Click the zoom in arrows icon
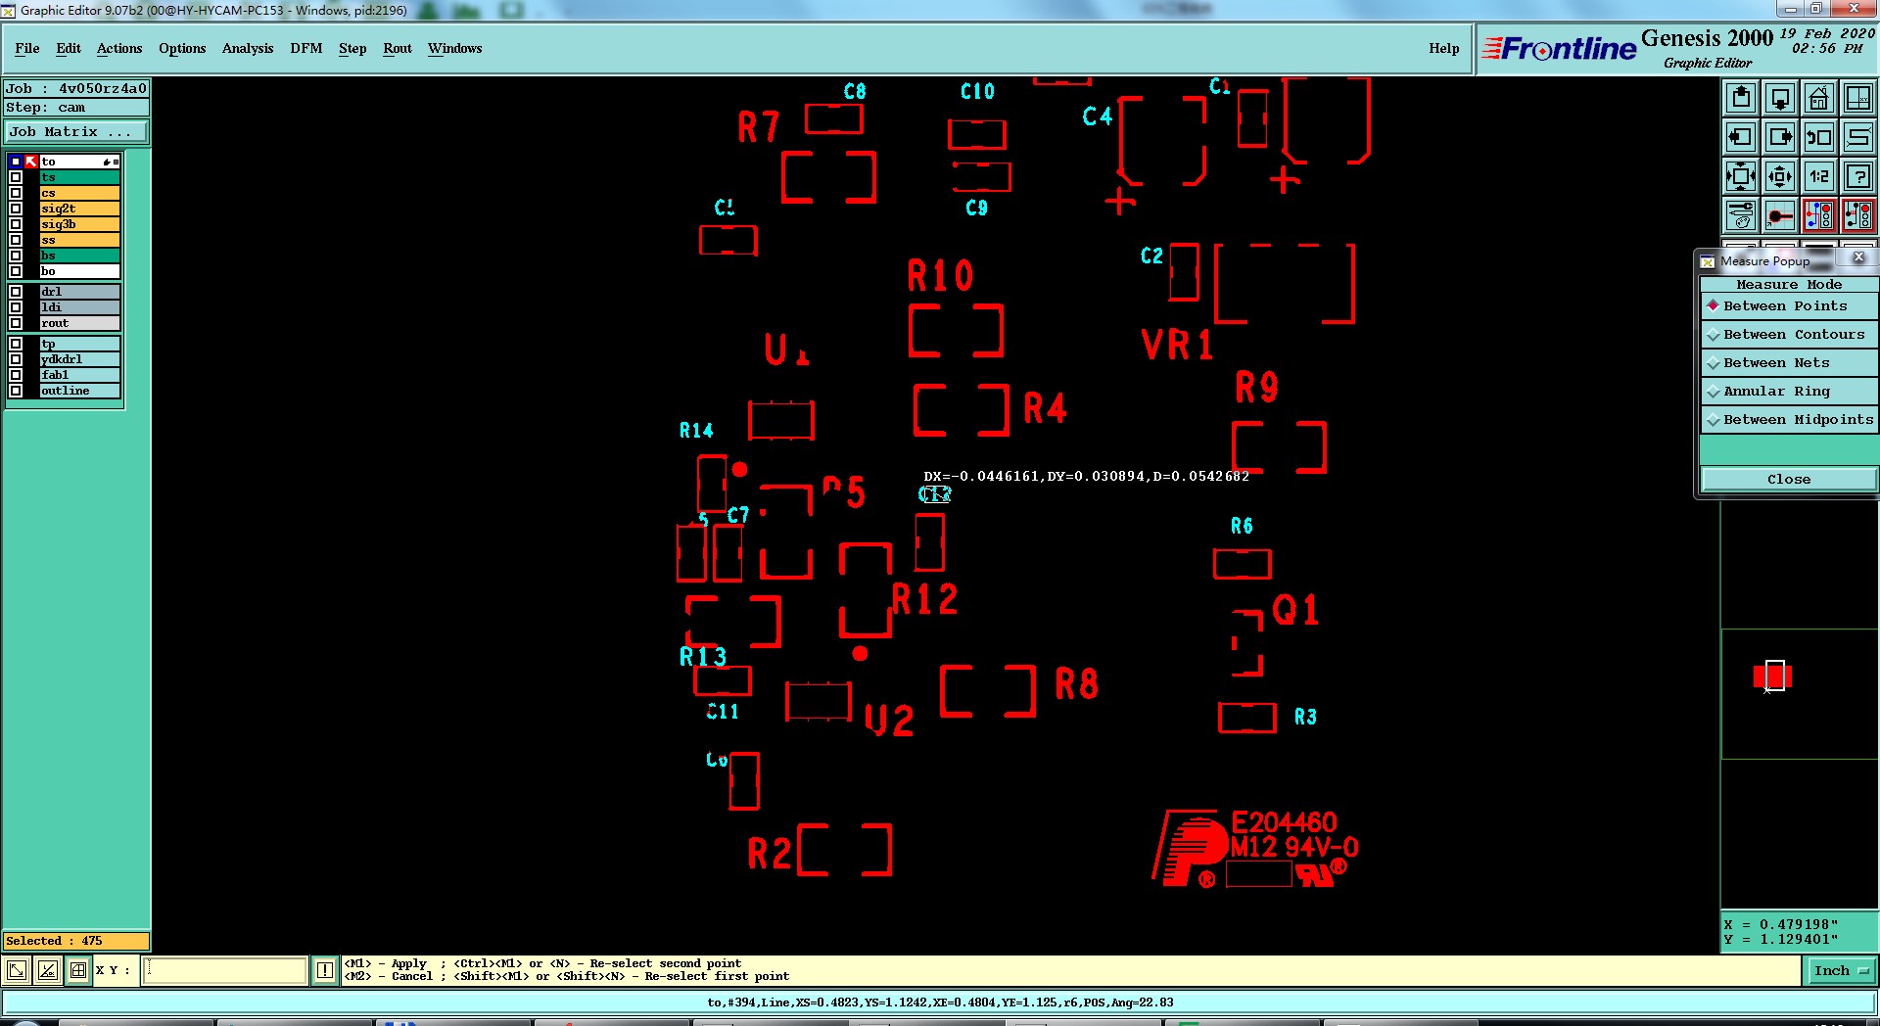This screenshot has height=1026, width=1880. 1741,176
